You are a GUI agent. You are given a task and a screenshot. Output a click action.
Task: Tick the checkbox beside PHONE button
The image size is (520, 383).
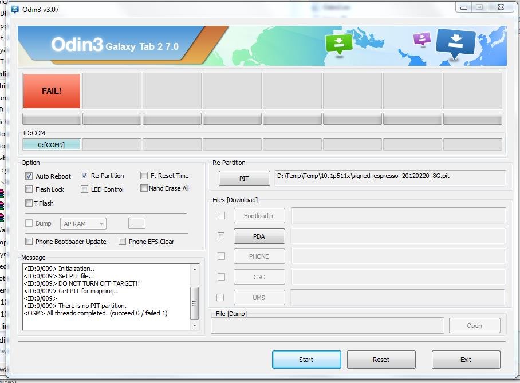pyautogui.click(x=221, y=256)
